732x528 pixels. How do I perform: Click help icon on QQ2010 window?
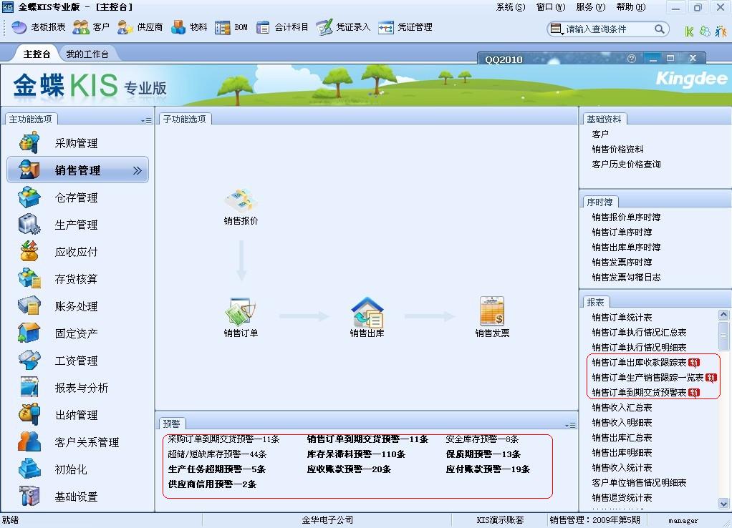click(632, 58)
